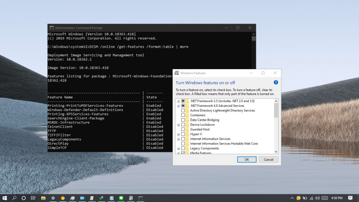Expand the Internet Information Services node
The width and height of the screenshot is (359, 202).
click(179, 139)
